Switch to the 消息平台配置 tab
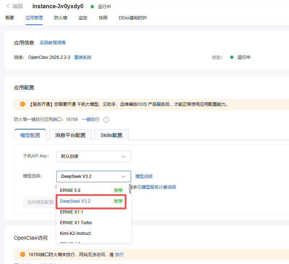 point(70,135)
